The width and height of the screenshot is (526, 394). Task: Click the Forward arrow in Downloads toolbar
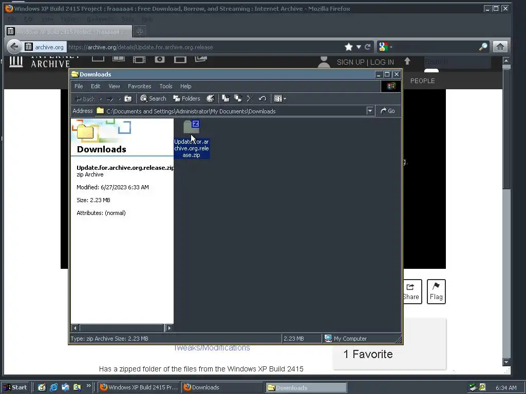[110, 99]
